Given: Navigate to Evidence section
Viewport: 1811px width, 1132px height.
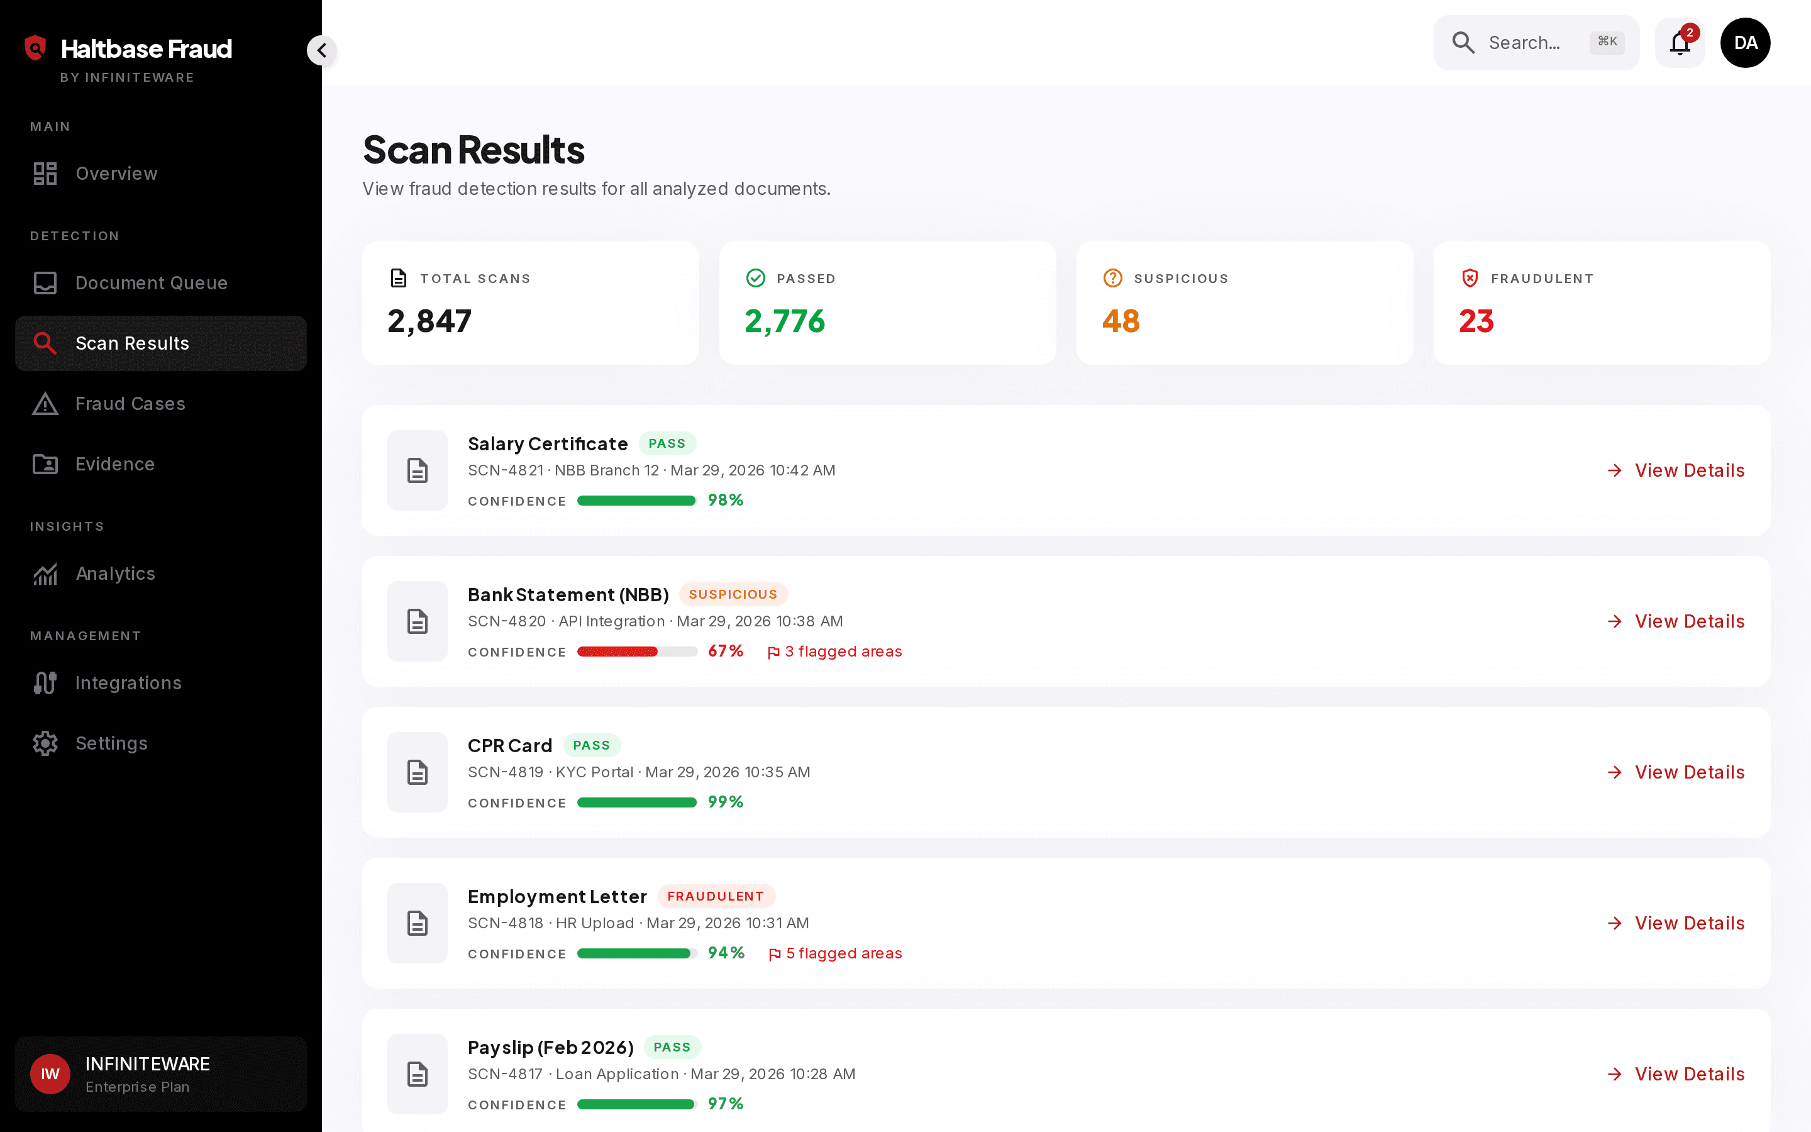Looking at the screenshot, I should click(161, 464).
